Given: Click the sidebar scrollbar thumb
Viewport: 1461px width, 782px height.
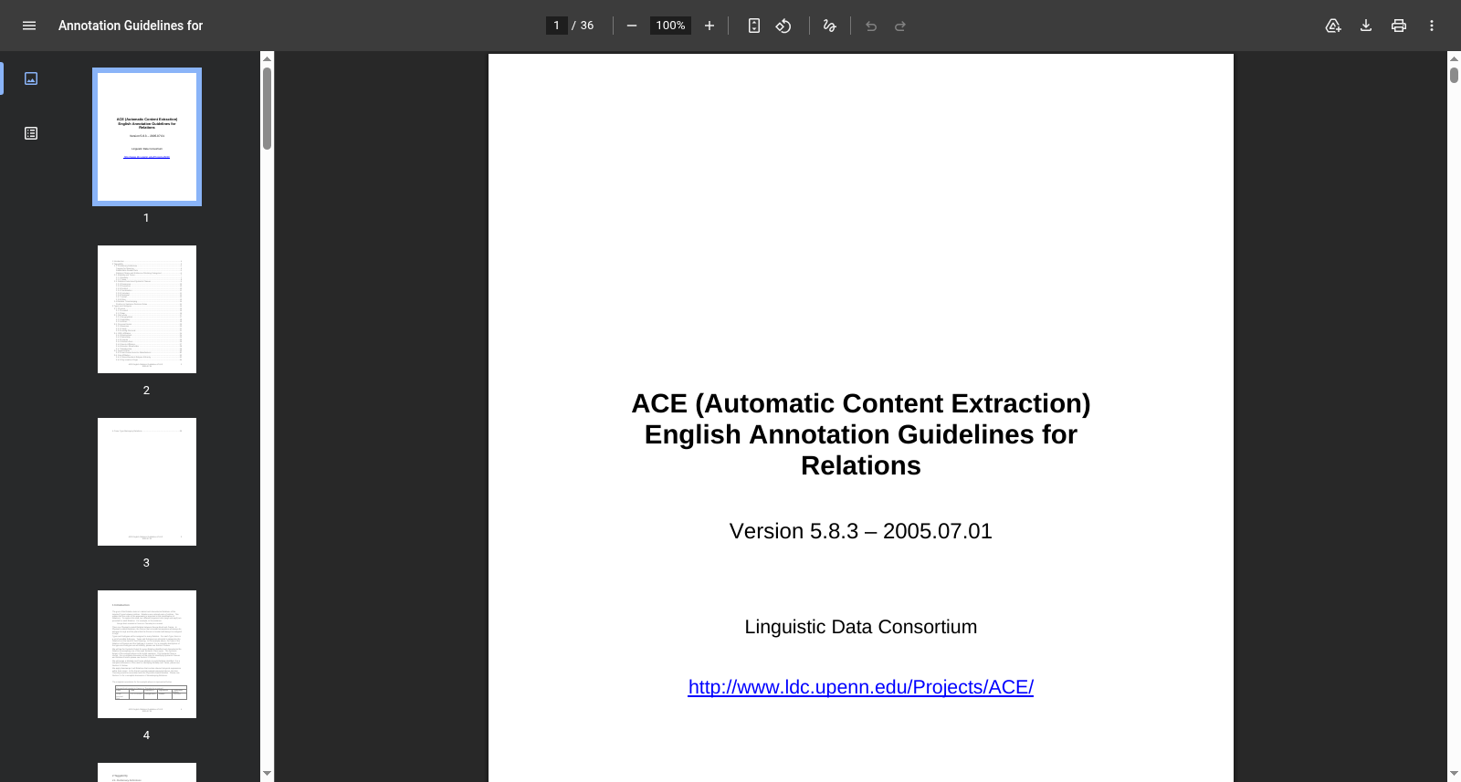Looking at the screenshot, I should point(267,108).
